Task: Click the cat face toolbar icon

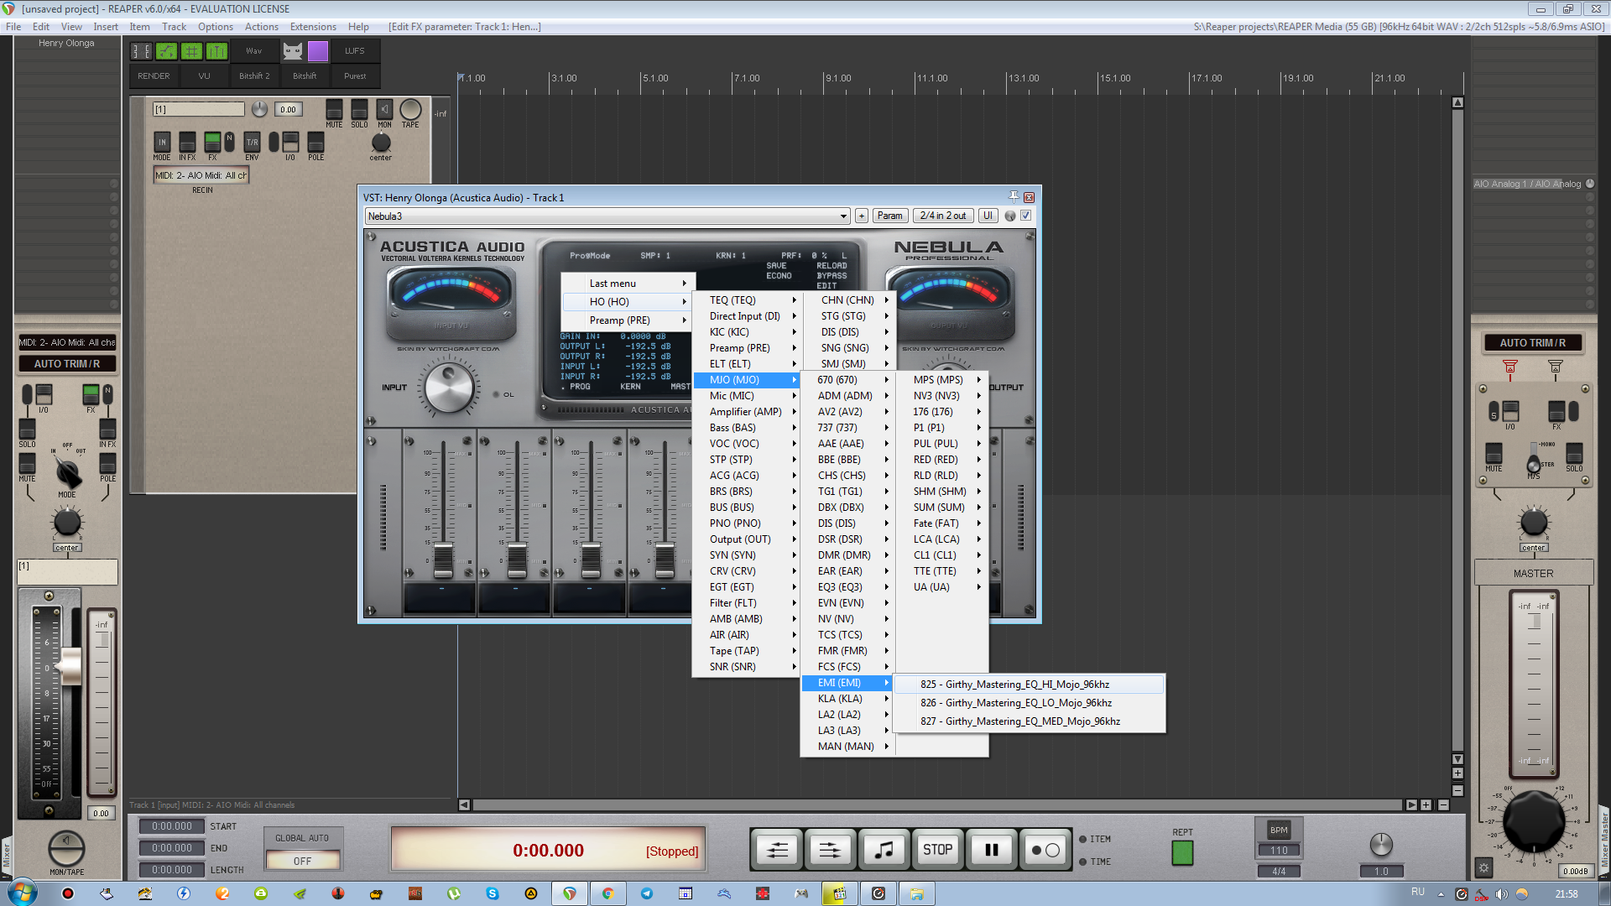Action: [x=293, y=51]
